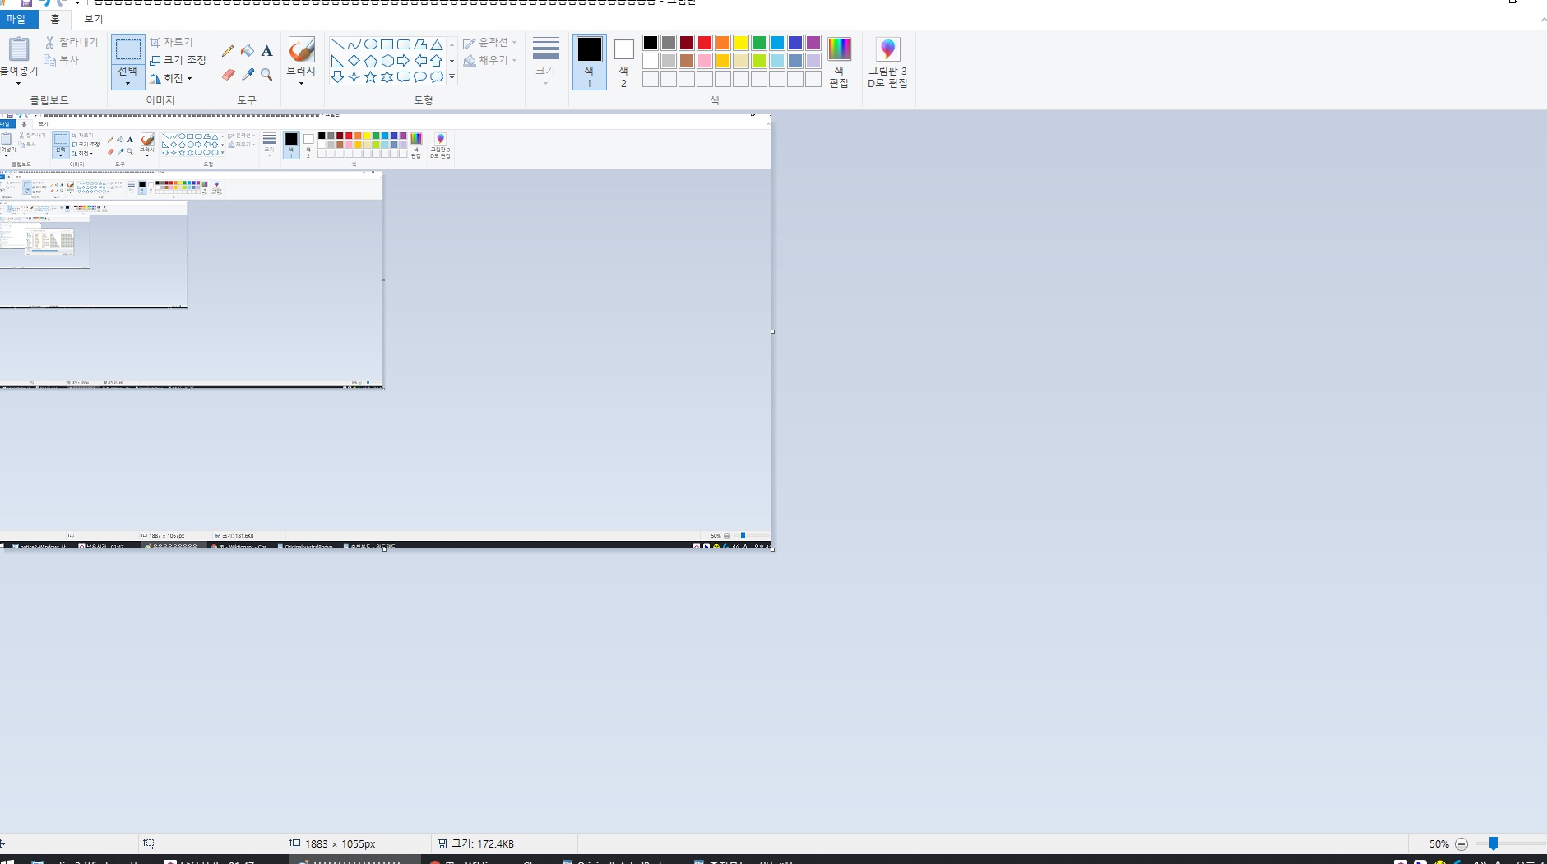Select the Text tool
The image size is (1547, 864).
[266, 51]
